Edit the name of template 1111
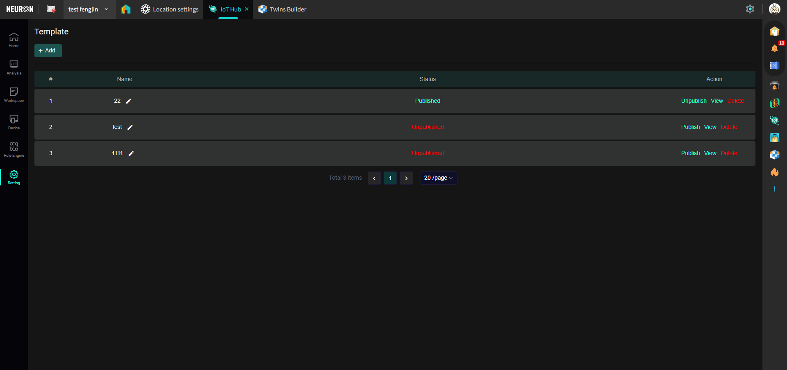This screenshot has width=787, height=370. pos(131,153)
